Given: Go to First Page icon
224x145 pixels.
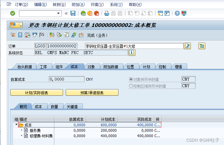Looking at the screenshot, I should point(130,14).
